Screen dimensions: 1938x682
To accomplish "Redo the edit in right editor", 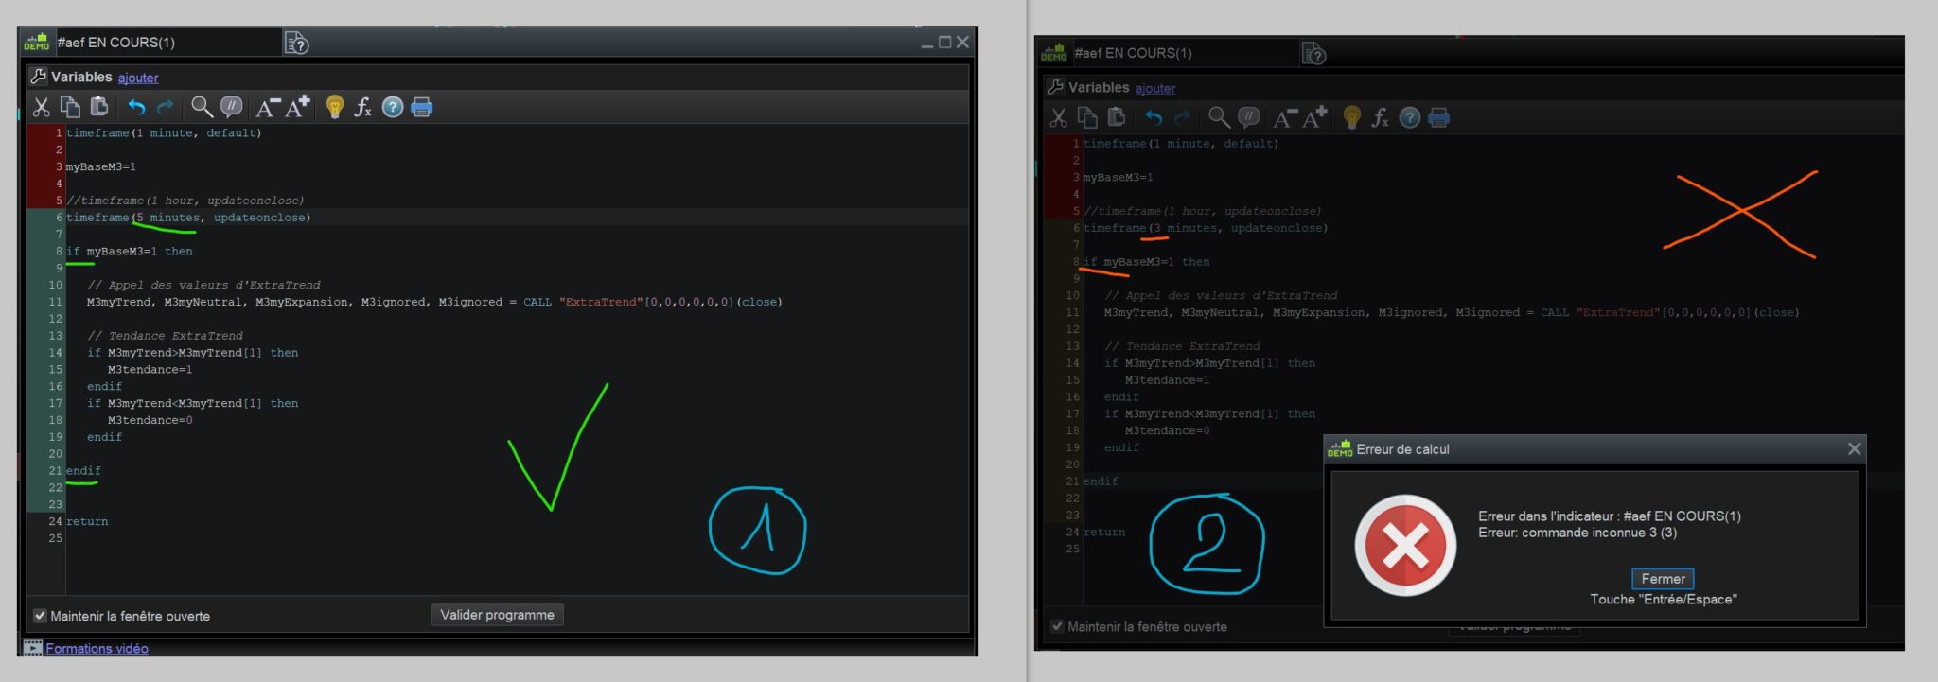I will pos(1183,118).
